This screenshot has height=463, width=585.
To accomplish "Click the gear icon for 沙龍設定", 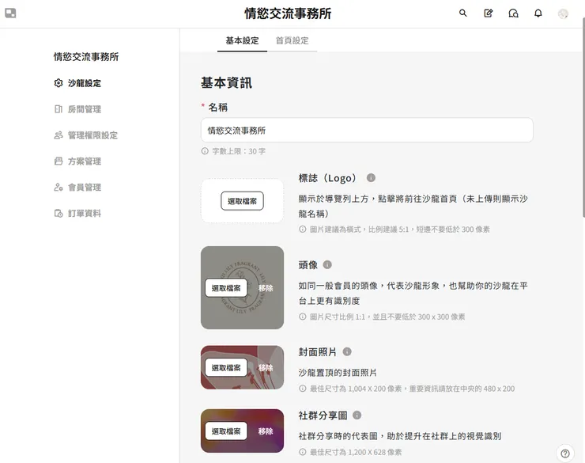I will [58, 83].
